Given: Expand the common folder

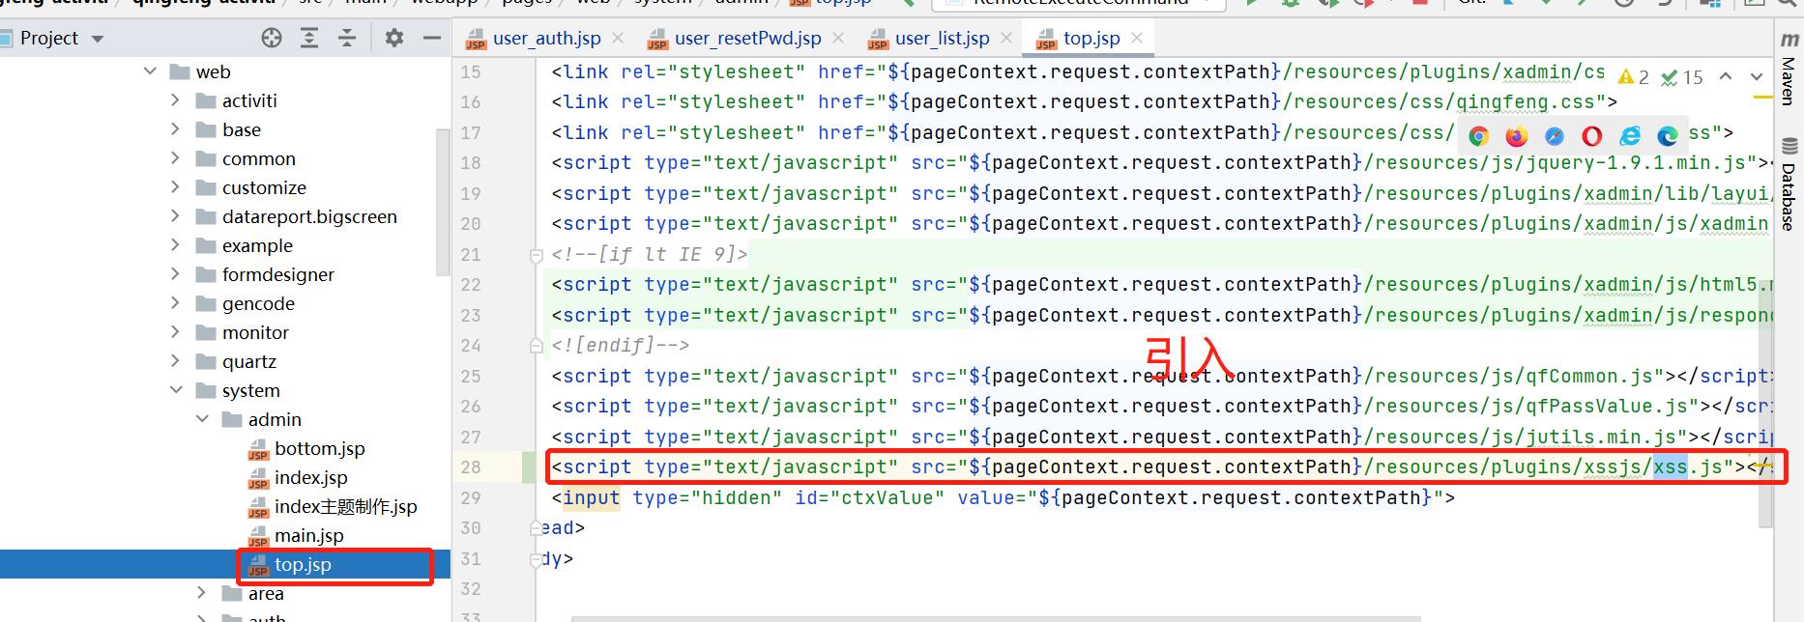Looking at the screenshot, I should [x=175, y=158].
